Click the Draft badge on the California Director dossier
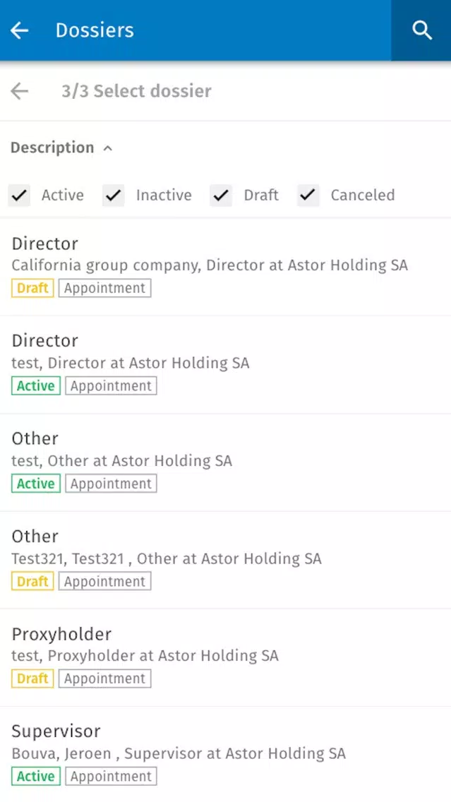This screenshot has width=451, height=802. 32,288
